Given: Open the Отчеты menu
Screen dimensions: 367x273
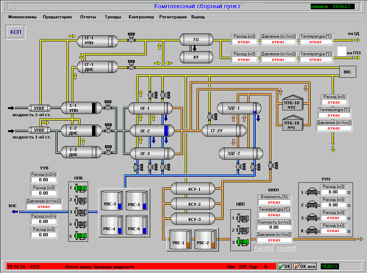Looking at the screenshot, I should tap(88, 17).
